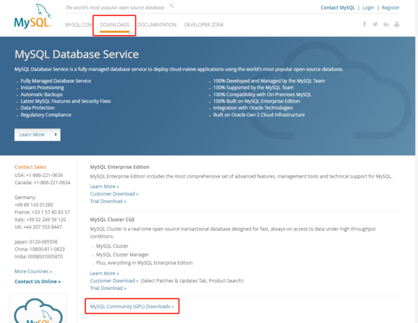This screenshot has width=418, height=323.
Task: Click 'Built on Oracle Gen 2 Cloud Infrastructure'
Action: coord(259,115)
